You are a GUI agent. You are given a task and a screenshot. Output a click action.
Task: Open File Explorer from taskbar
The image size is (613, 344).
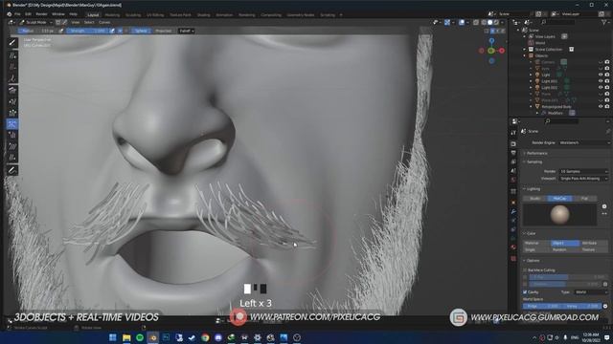(126, 337)
